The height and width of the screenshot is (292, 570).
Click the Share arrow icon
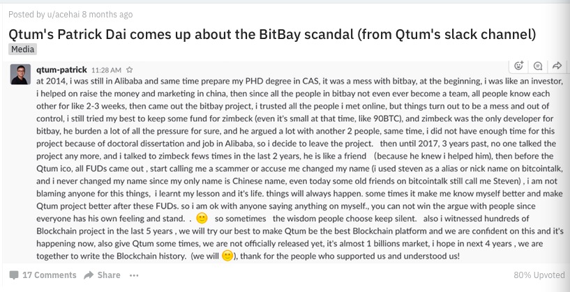[89, 275]
